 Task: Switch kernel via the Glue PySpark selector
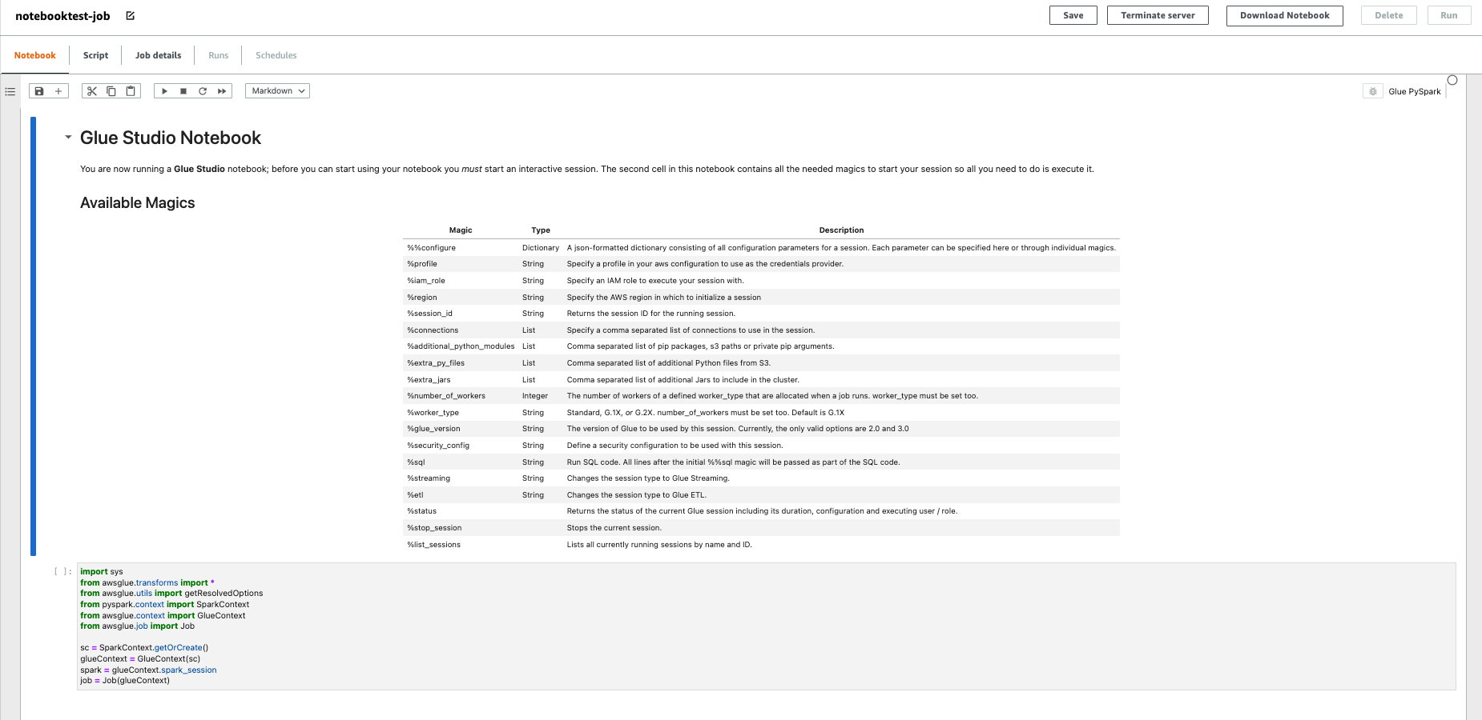coord(1415,90)
